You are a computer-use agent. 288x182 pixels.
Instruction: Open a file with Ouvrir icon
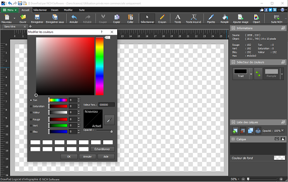pos(23,19)
